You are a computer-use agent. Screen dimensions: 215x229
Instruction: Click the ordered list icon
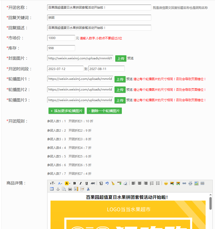click(152, 183)
